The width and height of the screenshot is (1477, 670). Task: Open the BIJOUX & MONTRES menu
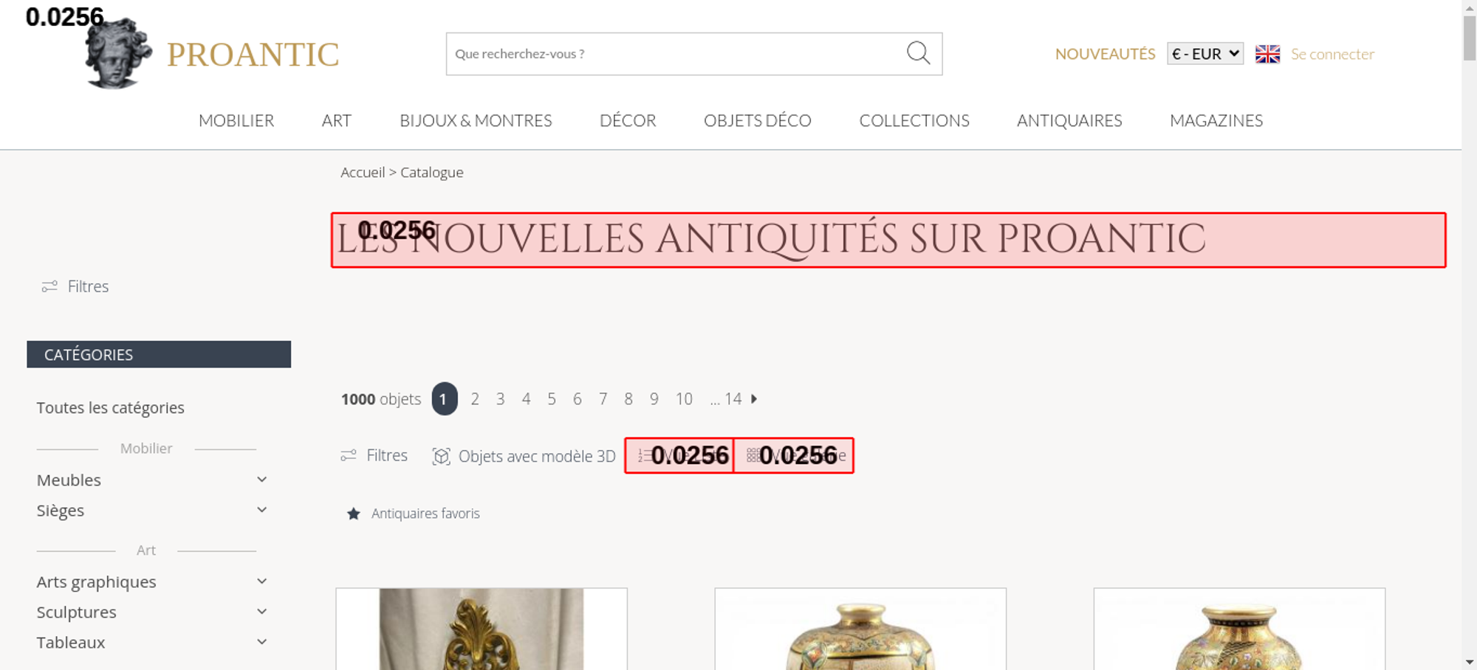pos(476,120)
